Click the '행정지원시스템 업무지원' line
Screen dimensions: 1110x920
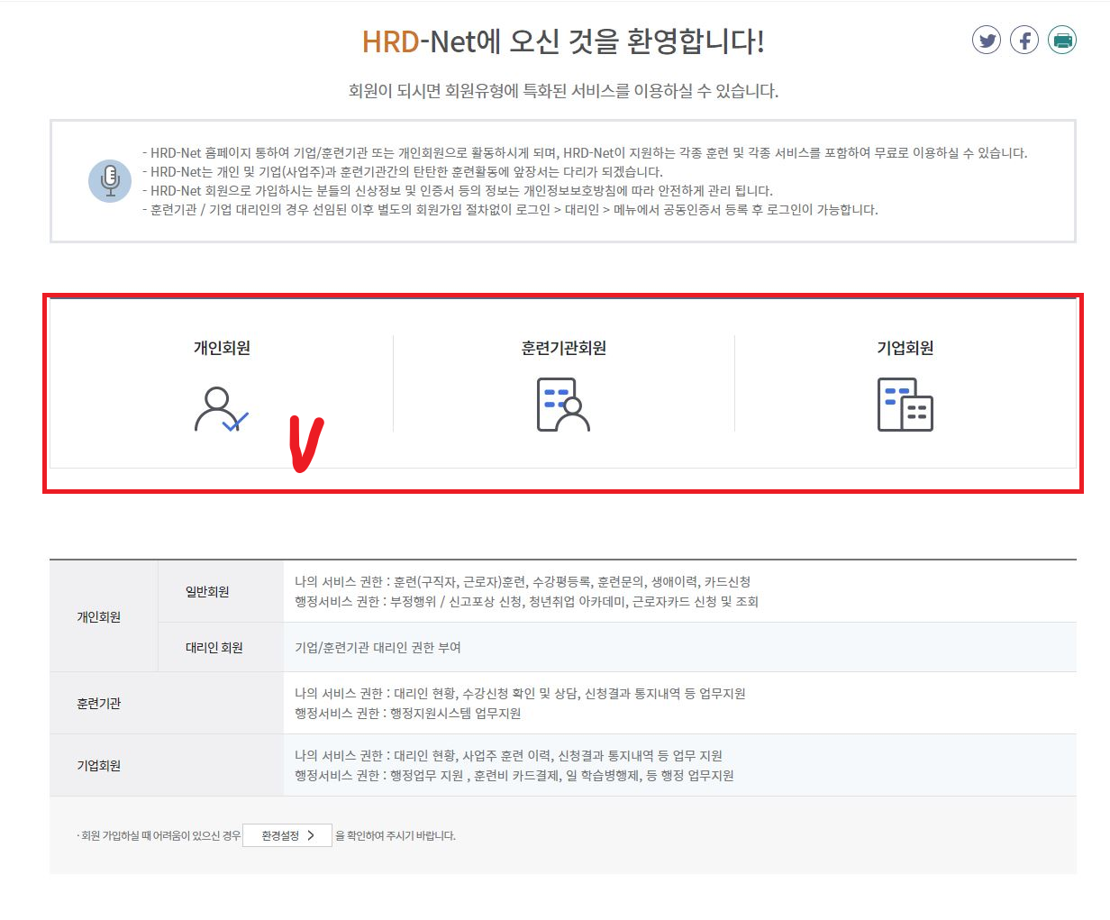point(408,714)
